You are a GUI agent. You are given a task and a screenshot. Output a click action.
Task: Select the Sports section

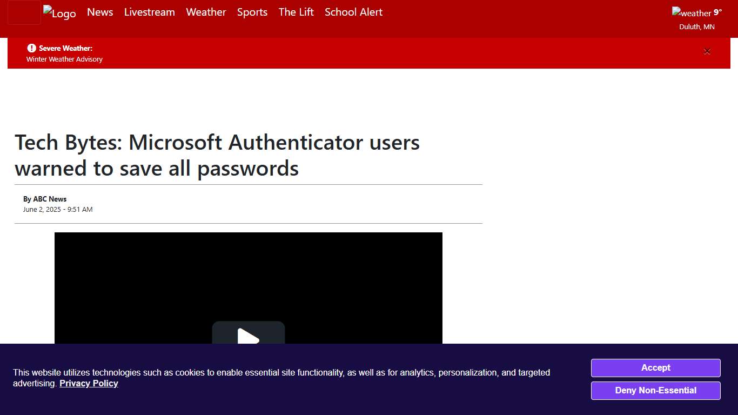point(252,12)
